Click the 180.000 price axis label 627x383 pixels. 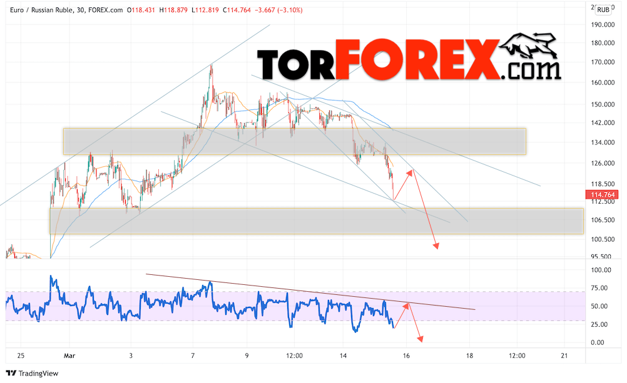603,43
